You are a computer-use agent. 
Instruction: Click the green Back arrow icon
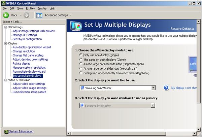[6, 15]
